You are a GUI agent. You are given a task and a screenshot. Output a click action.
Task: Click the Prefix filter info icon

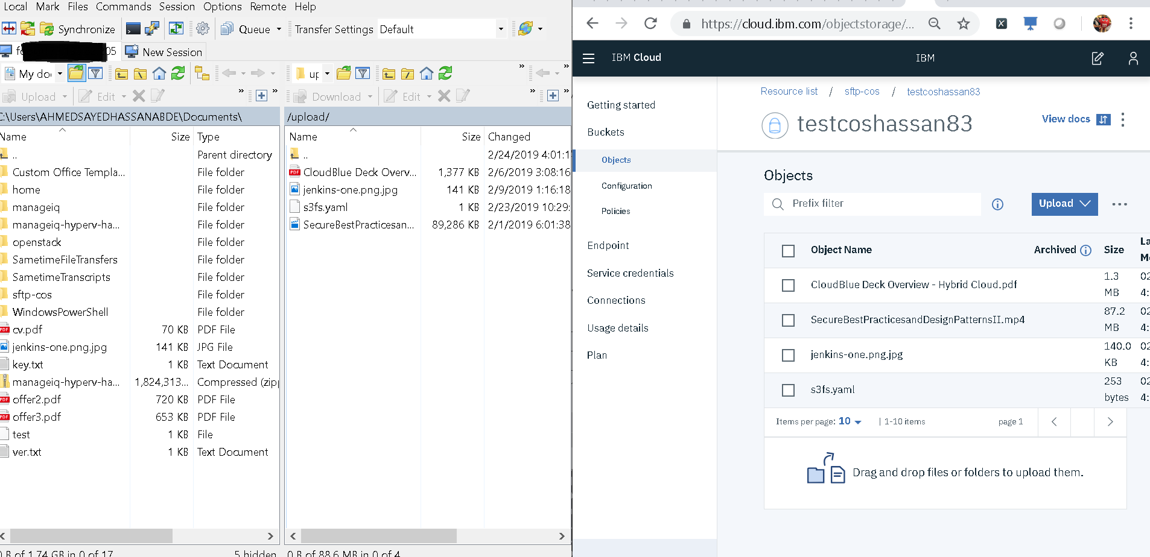pyautogui.click(x=997, y=204)
